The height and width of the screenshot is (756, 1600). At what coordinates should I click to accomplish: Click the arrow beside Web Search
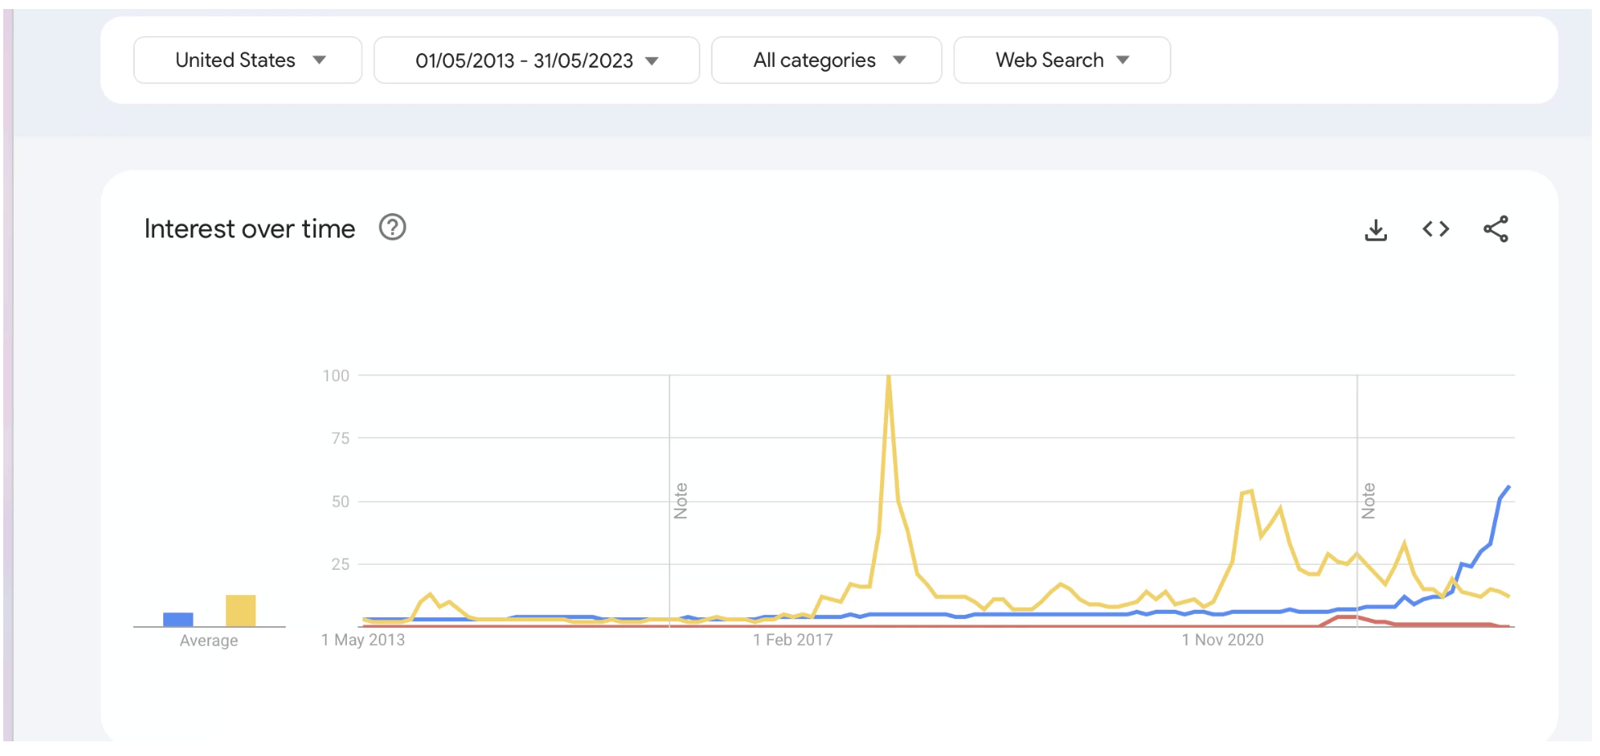1122,60
